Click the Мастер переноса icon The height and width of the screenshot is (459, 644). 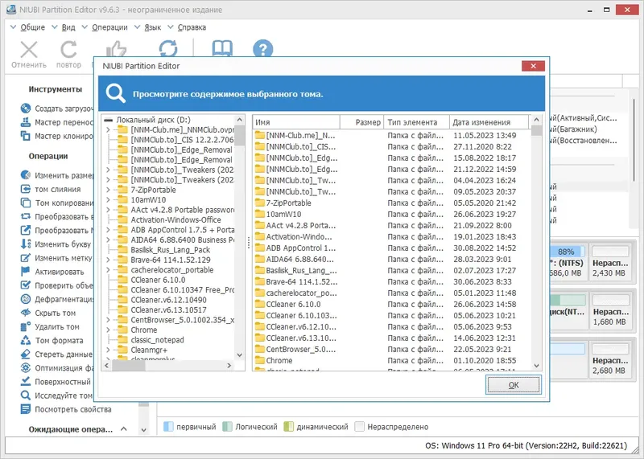26,122
